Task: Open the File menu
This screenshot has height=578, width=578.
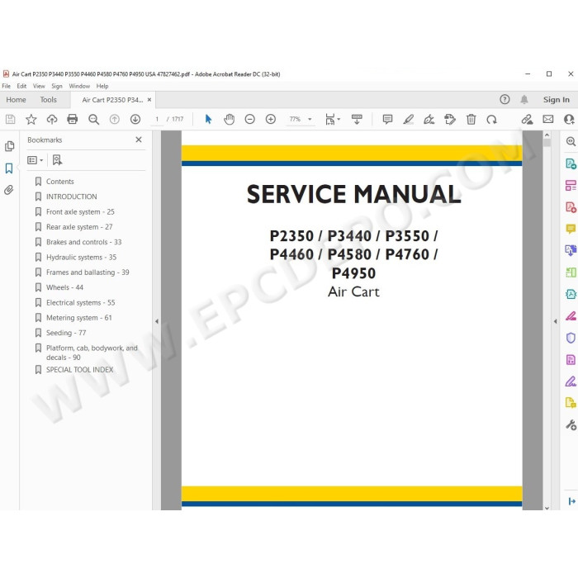Action: coord(7,86)
